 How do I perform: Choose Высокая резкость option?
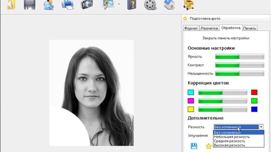point(238,145)
